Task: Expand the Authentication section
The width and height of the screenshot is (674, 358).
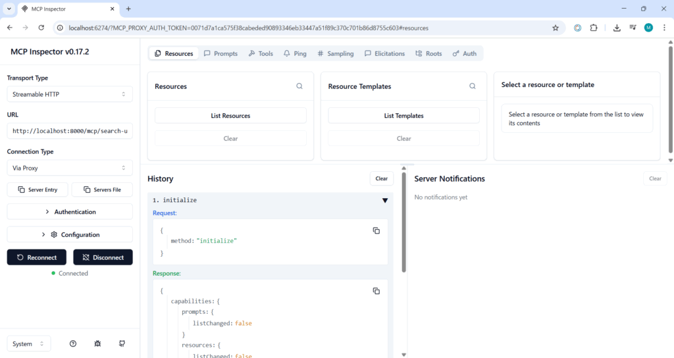Action: pos(70,212)
